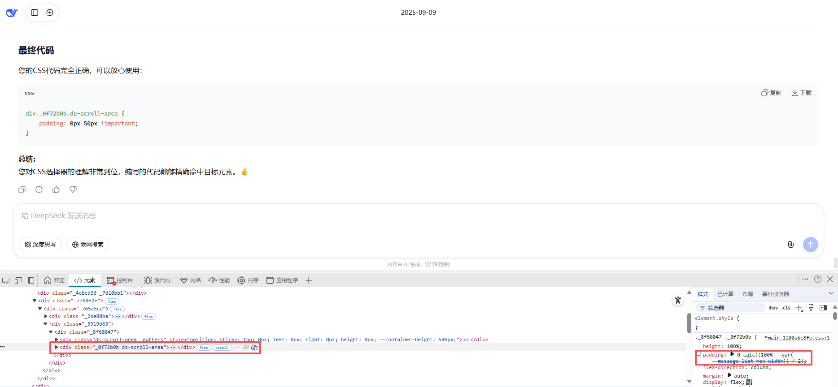Give the response a thumbs up
838x387 pixels.
56,189
